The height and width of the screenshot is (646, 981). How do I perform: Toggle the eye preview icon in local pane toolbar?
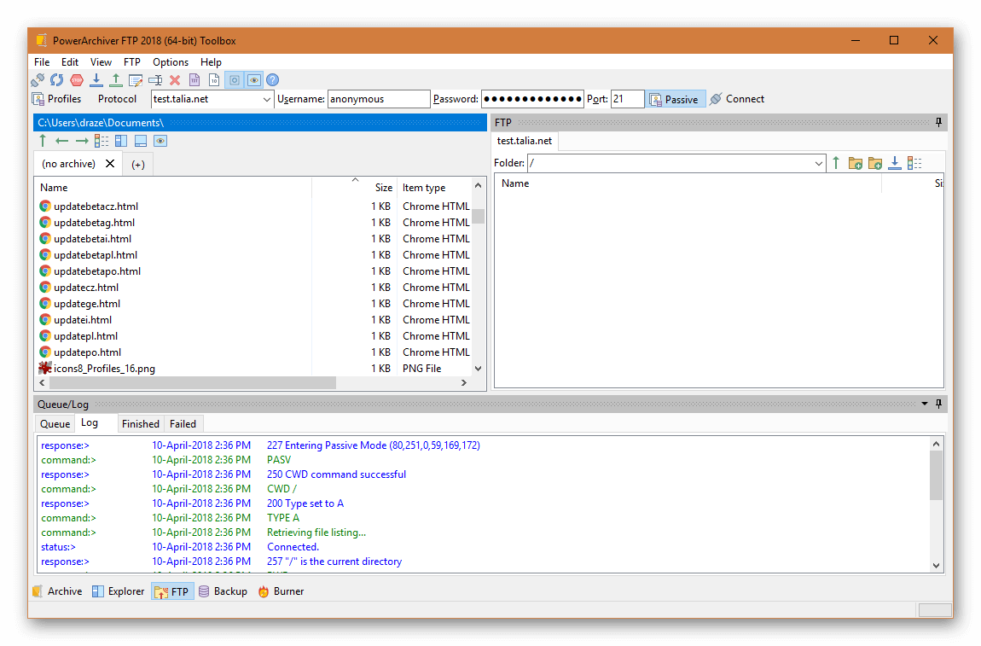(160, 141)
